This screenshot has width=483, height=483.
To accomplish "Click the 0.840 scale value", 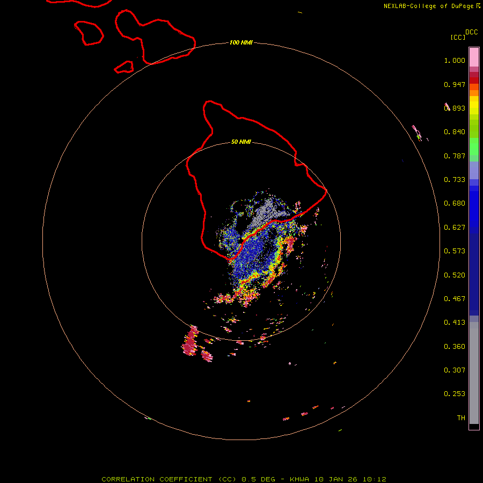I will pyautogui.click(x=455, y=132).
